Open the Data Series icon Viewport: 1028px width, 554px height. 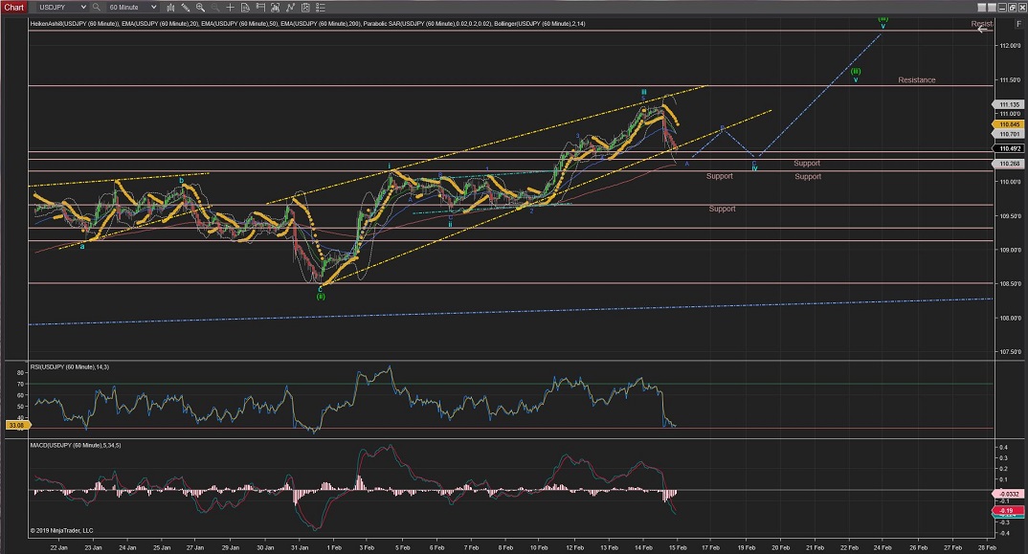coord(245,7)
